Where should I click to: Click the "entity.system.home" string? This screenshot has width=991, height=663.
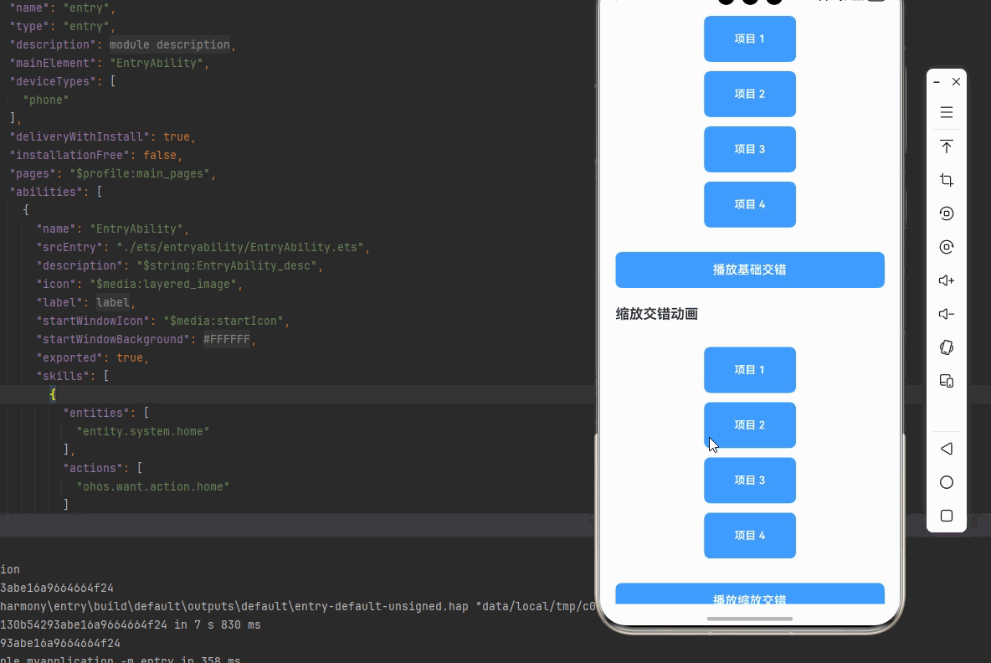tap(143, 431)
